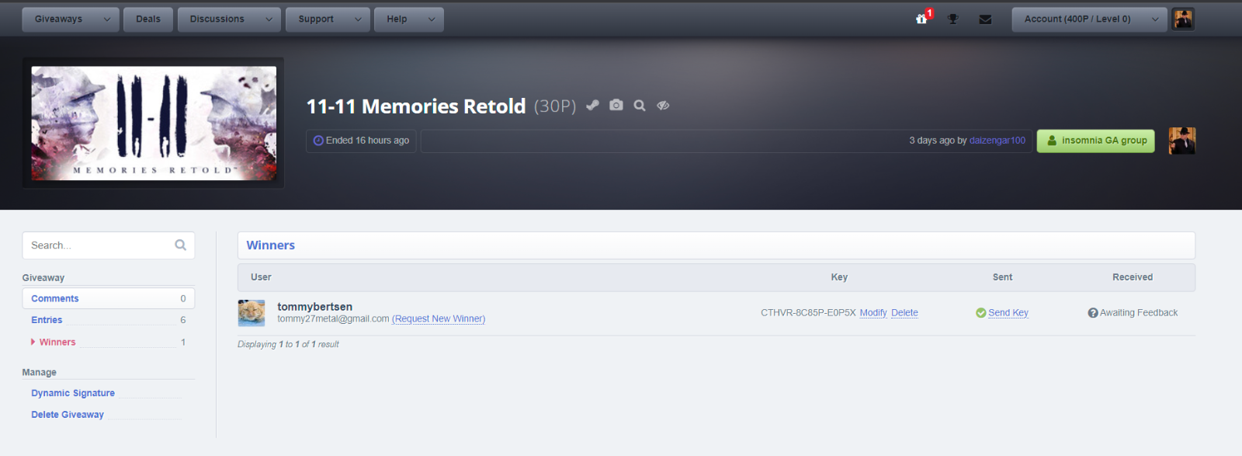Click the 11-11 Memories Retold title
Image resolution: width=1242 pixels, height=456 pixels.
point(416,106)
